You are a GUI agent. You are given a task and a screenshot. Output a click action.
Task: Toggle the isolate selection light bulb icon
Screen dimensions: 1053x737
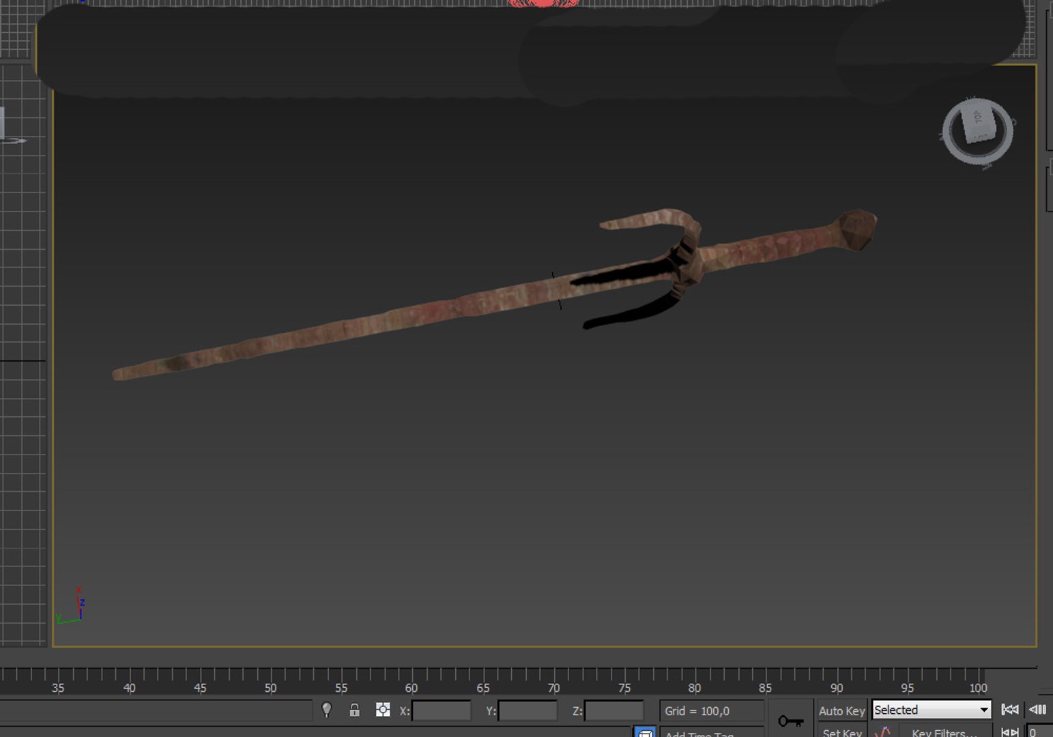(x=327, y=710)
